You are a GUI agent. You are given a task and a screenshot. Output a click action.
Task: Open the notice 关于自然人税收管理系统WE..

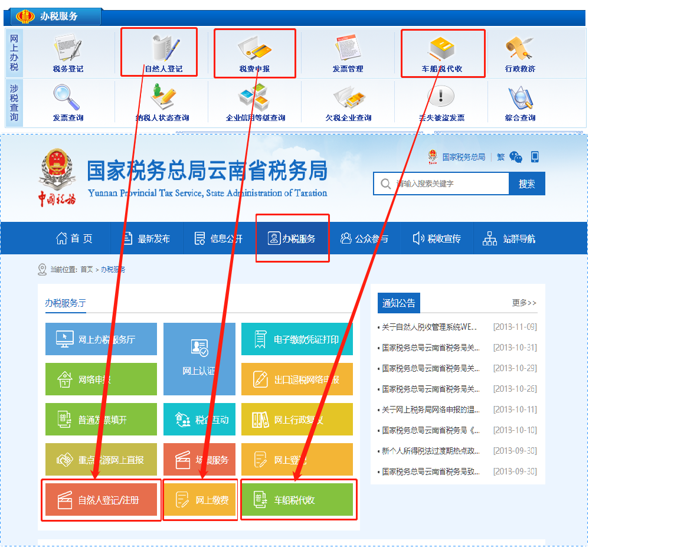(x=429, y=327)
